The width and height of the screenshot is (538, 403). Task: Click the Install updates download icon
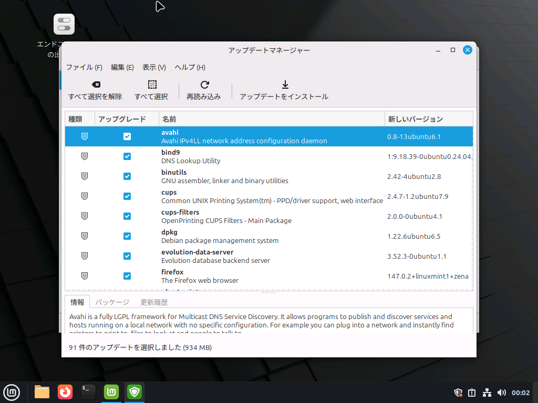[284, 84]
